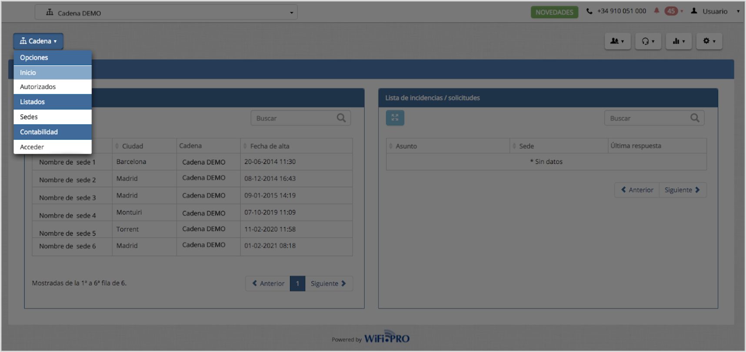Select Inicio from the Cadena menu
The image size is (746, 352).
[x=53, y=73]
